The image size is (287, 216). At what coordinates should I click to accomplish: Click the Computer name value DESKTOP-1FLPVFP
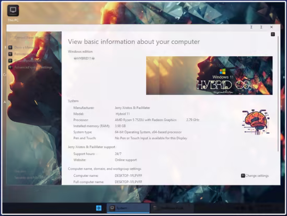128,175
